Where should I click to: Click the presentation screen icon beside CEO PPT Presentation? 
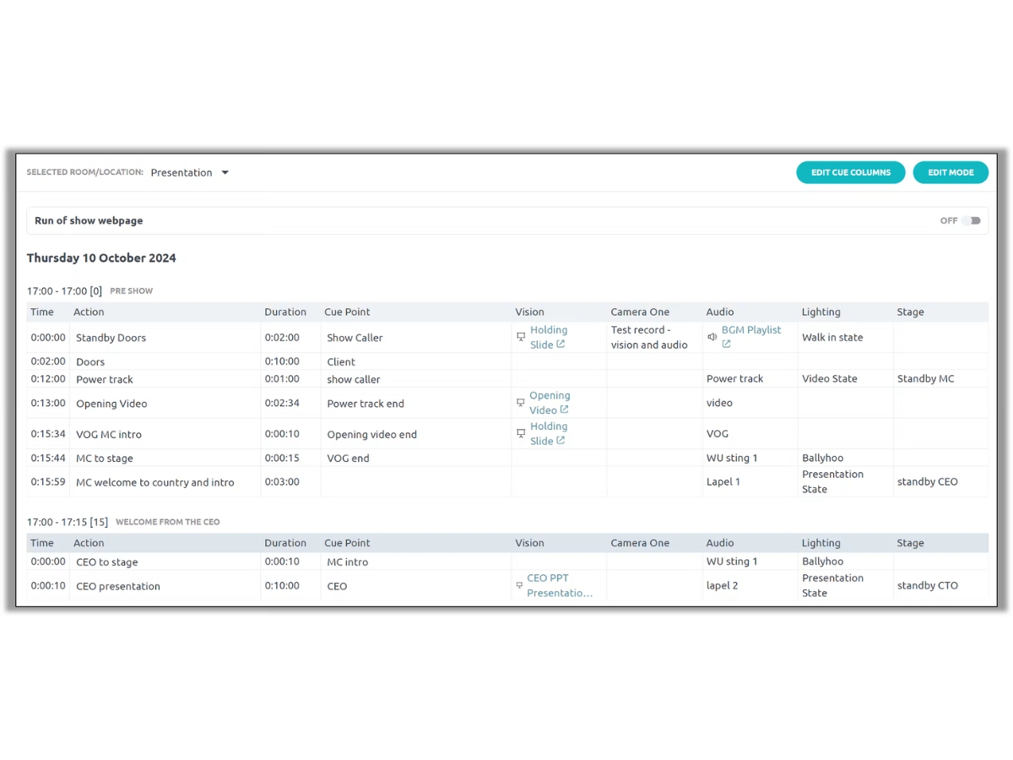519,585
